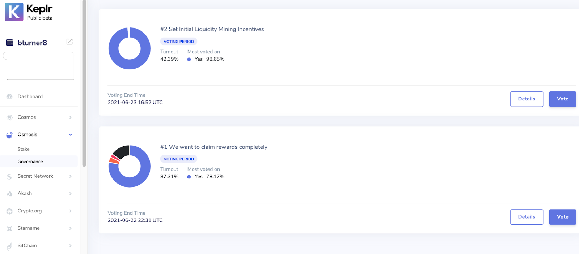Expand the Secret Network chevron
The width and height of the screenshot is (579, 254).
coord(71,176)
